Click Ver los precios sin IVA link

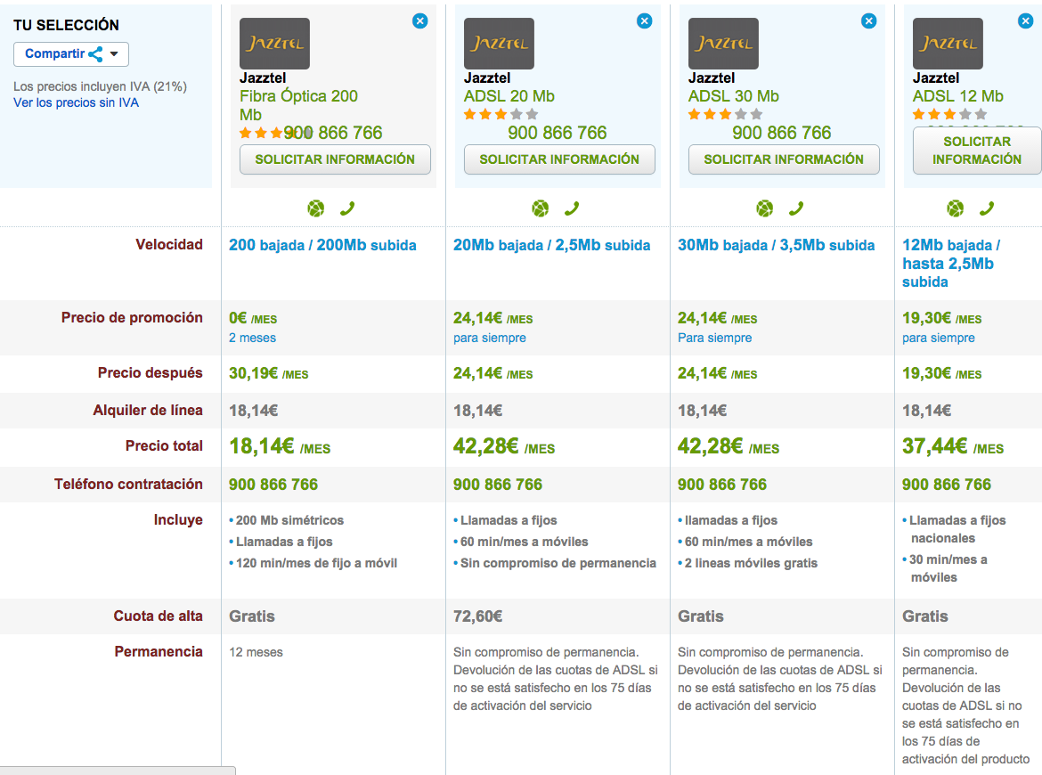[x=77, y=102]
